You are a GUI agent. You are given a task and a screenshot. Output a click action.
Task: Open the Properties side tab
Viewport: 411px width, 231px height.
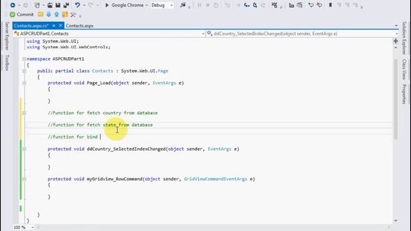[x=404, y=94]
